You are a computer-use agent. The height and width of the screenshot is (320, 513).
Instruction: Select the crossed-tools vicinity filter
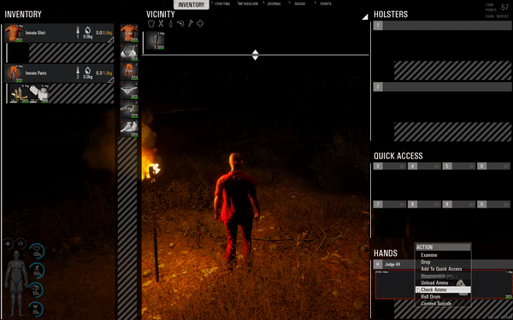pyautogui.click(x=161, y=24)
